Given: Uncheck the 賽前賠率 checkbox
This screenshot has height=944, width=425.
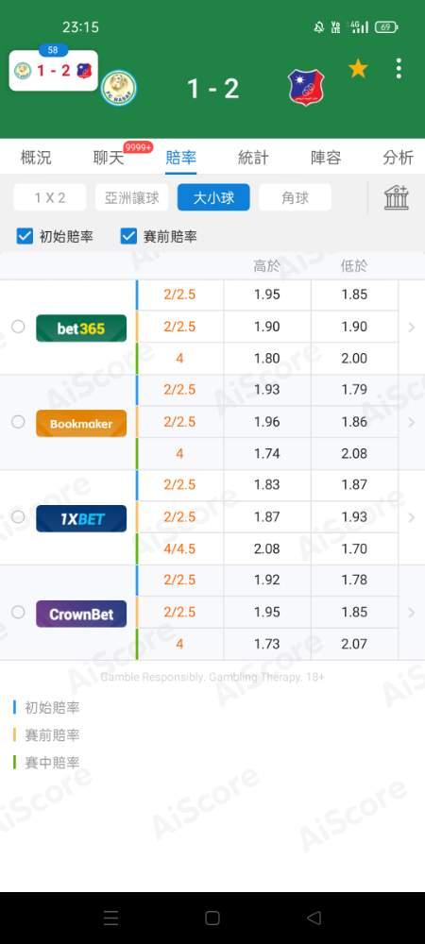Looking at the screenshot, I should tap(128, 236).
